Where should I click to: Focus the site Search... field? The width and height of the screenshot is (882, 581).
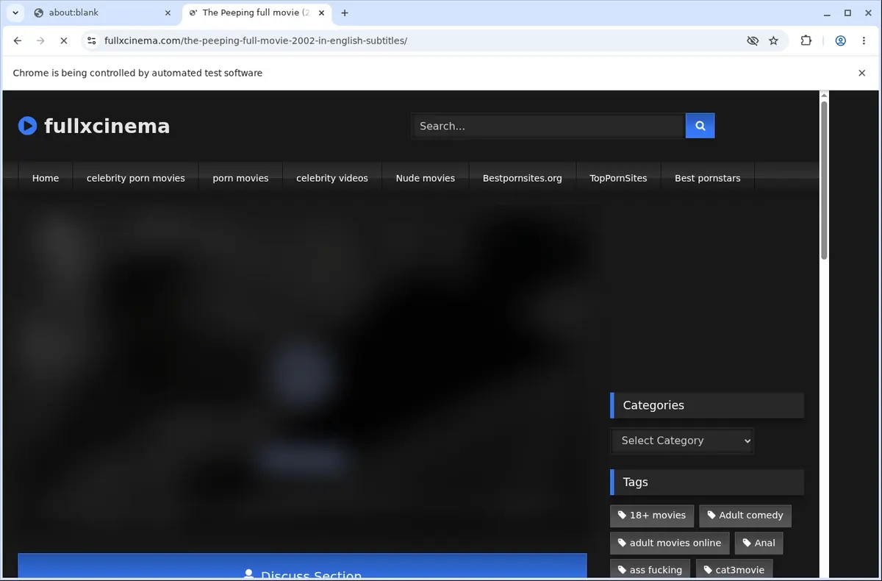pos(548,126)
